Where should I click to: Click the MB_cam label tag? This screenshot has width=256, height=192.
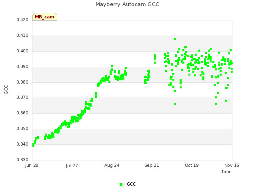click(x=44, y=17)
